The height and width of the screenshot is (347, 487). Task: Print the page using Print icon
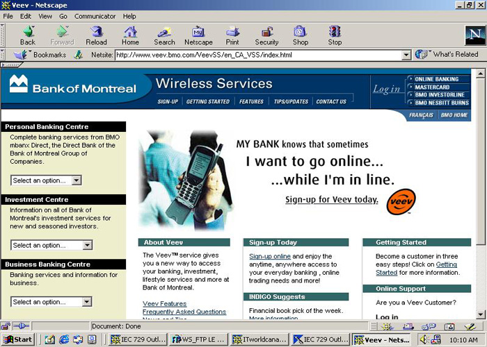pyautogui.click(x=232, y=32)
